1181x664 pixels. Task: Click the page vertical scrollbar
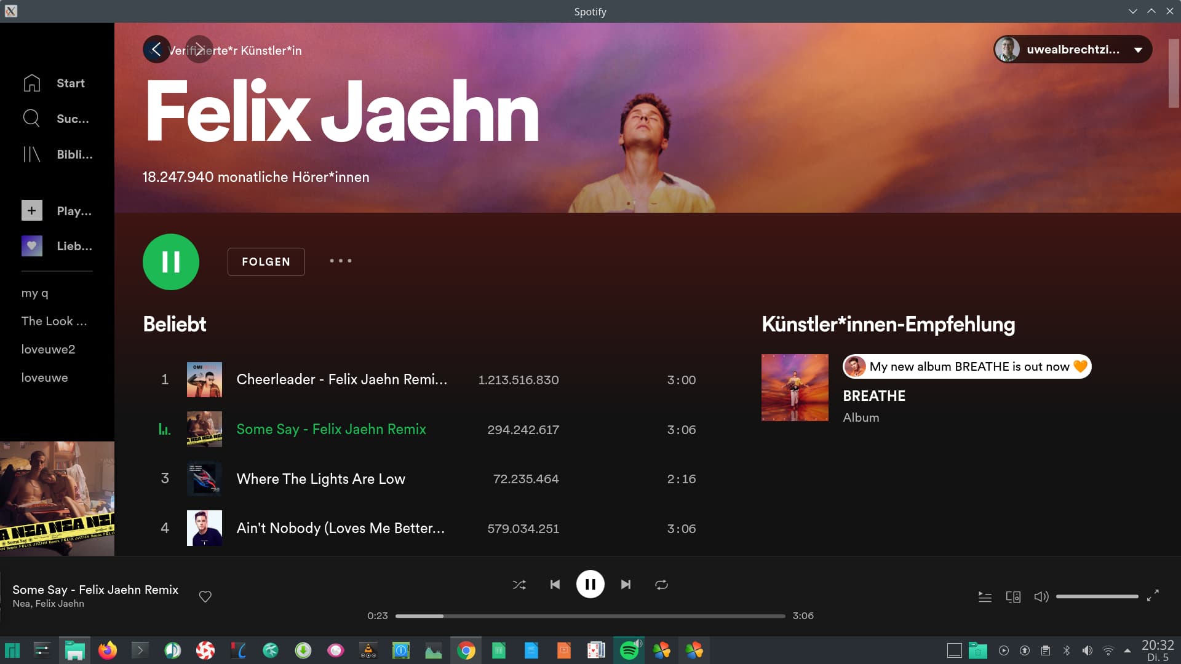tap(1174, 74)
